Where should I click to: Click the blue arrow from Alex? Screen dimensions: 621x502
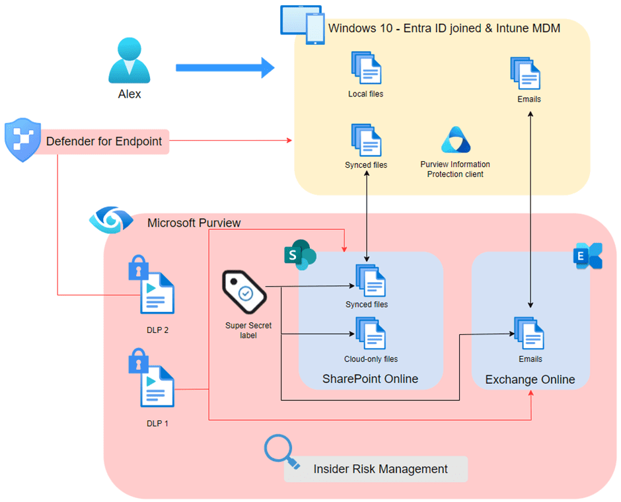(225, 67)
